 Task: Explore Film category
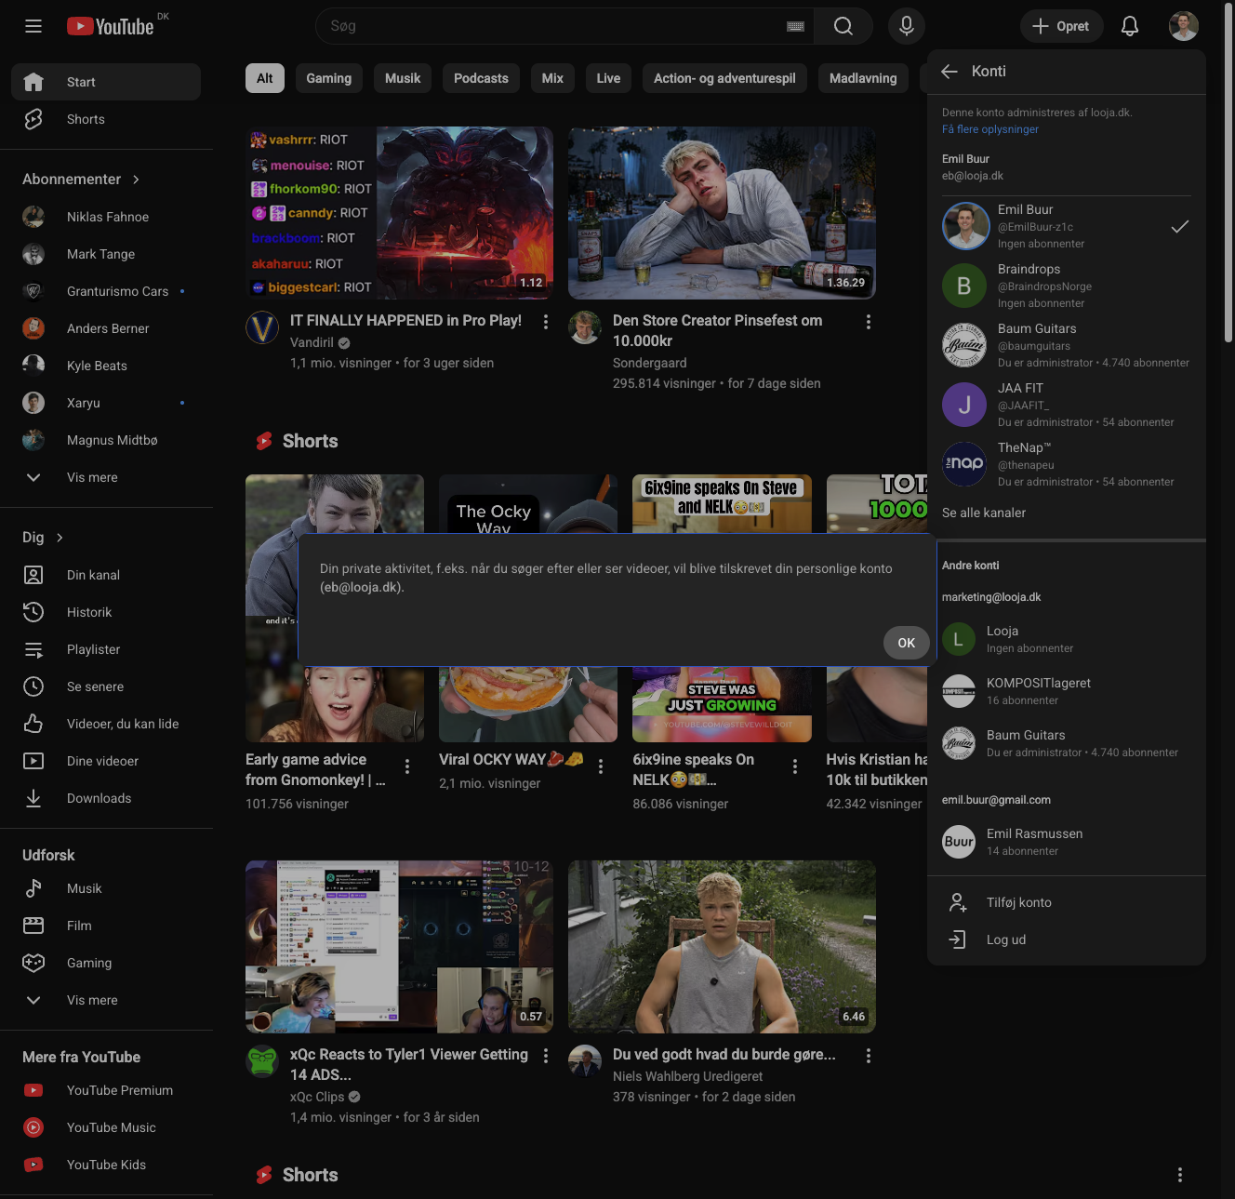point(106,926)
